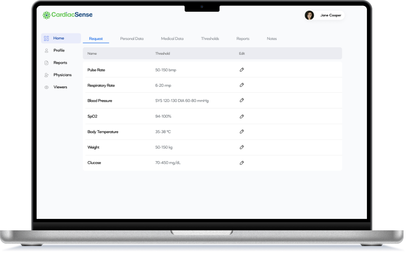
Task: Edit the Glucose threshold entry
Action: click(x=242, y=163)
